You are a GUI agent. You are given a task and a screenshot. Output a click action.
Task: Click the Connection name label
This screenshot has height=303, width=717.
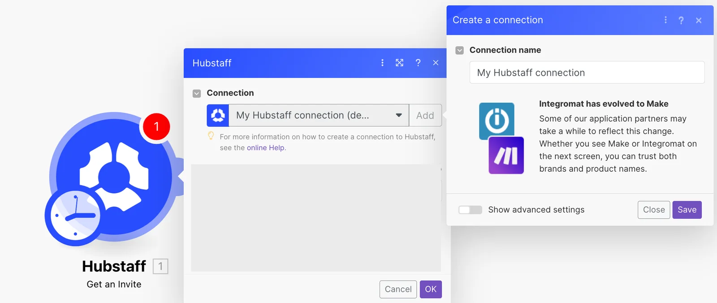coord(505,50)
